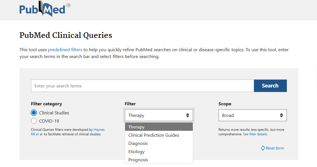Choose Therapy from the filter list
The image size is (317, 167).
point(159,127)
